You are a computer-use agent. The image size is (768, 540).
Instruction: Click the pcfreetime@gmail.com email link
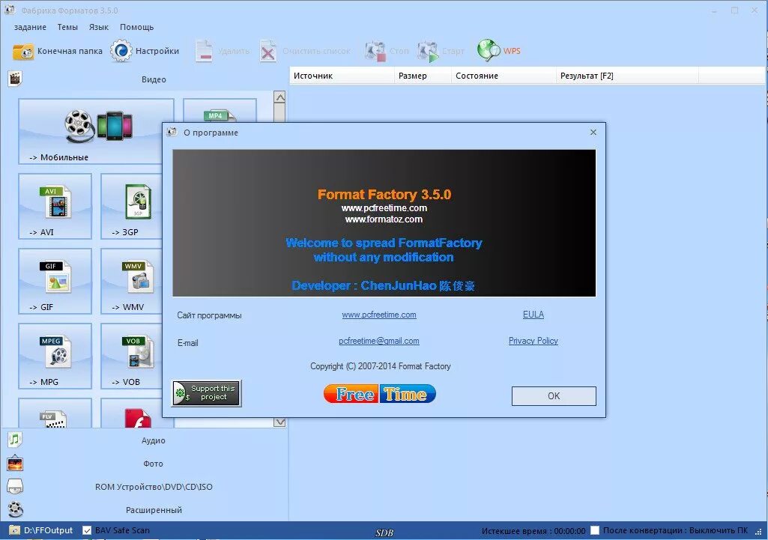[x=379, y=341]
